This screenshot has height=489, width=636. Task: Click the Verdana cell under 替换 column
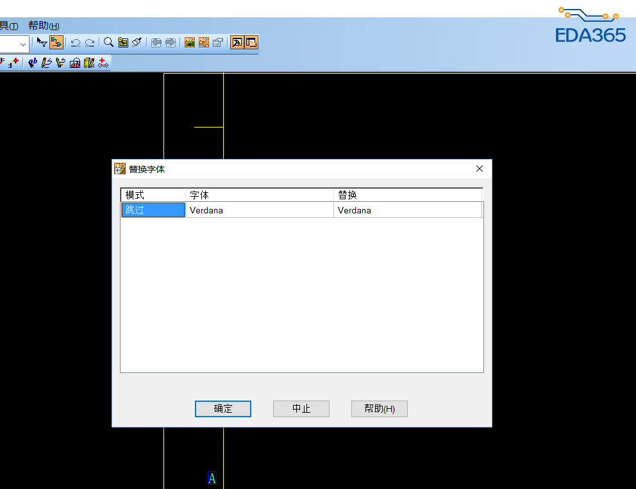pos(408,210)
